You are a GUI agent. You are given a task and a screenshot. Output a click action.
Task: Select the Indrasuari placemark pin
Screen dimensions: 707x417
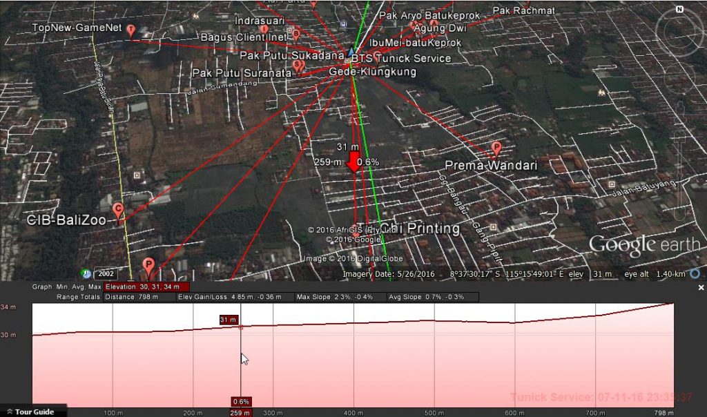click(x=264, y=29)
